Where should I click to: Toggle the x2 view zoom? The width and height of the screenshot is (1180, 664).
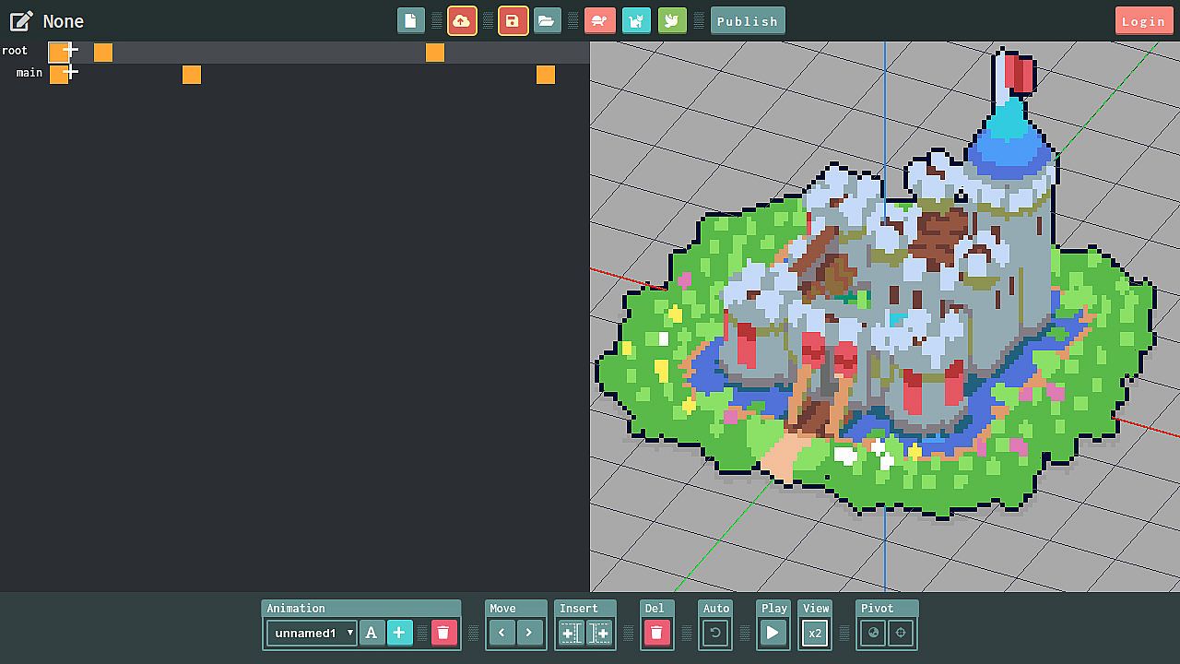815,634
